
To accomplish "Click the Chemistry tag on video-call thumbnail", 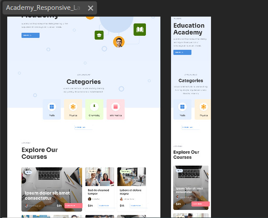I will tap(125, 172).
